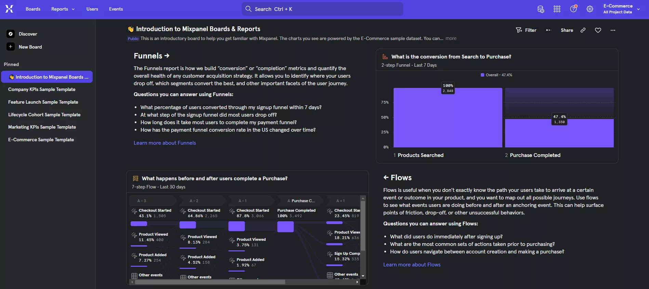This screenshot has width=649, height=289.
Task: Click Discover in the sidebar
Action: [x=28, y=34]
